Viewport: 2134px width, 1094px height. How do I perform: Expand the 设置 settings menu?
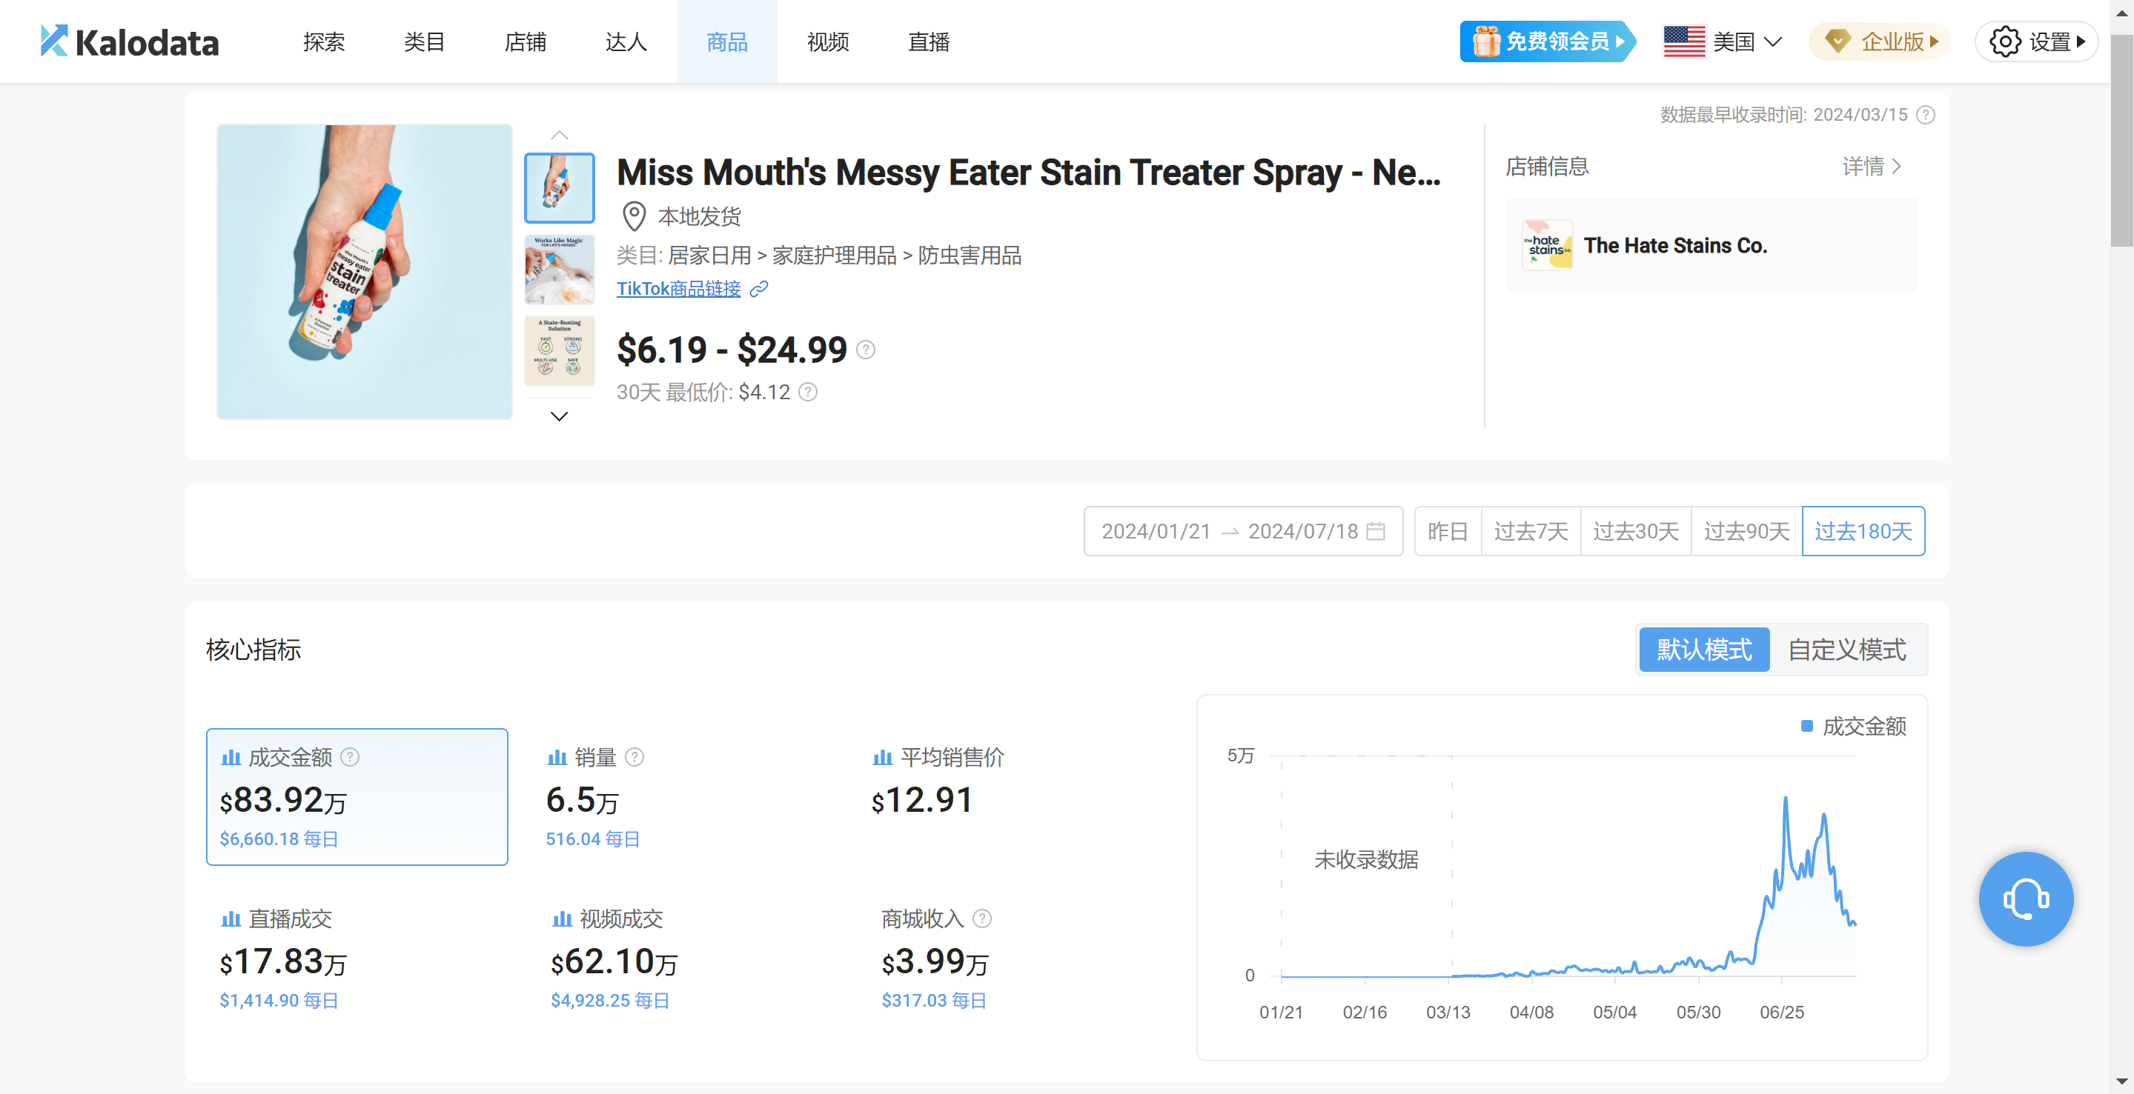coord(2036,41)
